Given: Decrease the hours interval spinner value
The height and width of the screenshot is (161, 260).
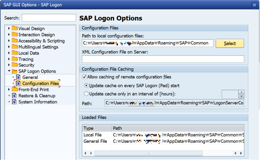Looking at the screenshot, I should pos(241,96).
